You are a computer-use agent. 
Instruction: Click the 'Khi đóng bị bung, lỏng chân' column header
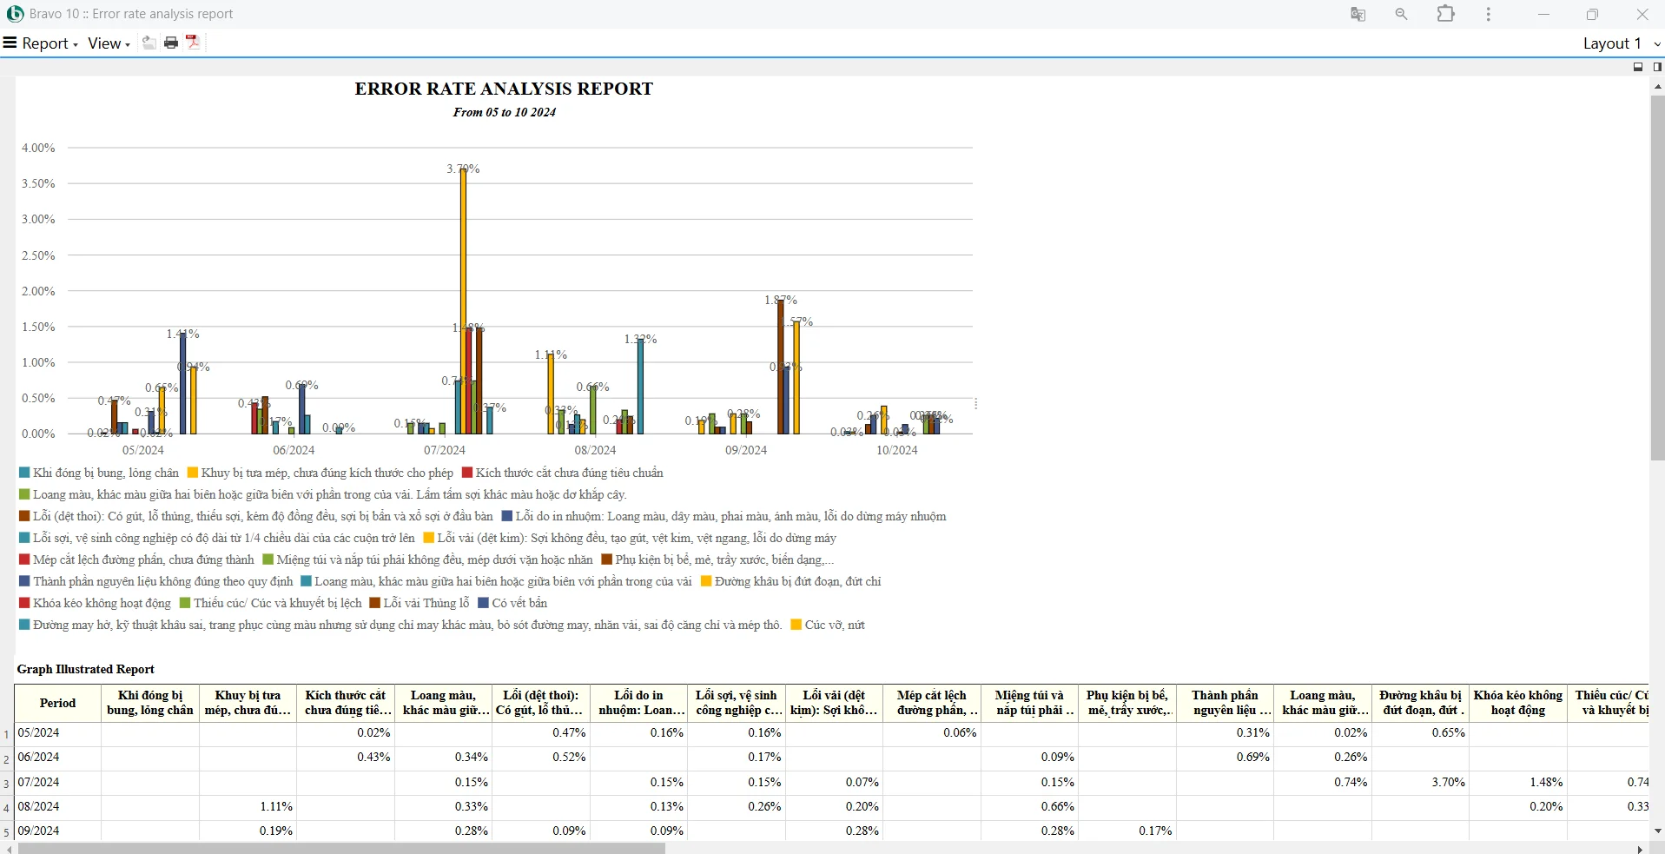pos(149,703)
